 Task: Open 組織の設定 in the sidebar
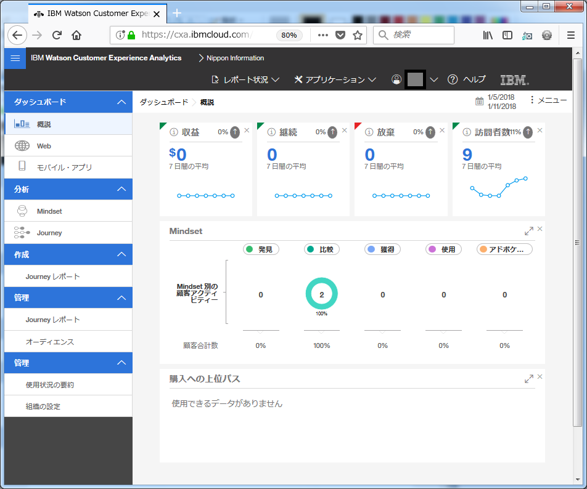pos(68,406)
